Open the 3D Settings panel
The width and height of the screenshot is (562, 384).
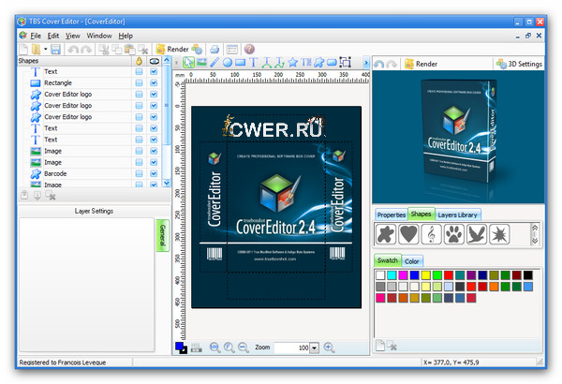point(518,64)
